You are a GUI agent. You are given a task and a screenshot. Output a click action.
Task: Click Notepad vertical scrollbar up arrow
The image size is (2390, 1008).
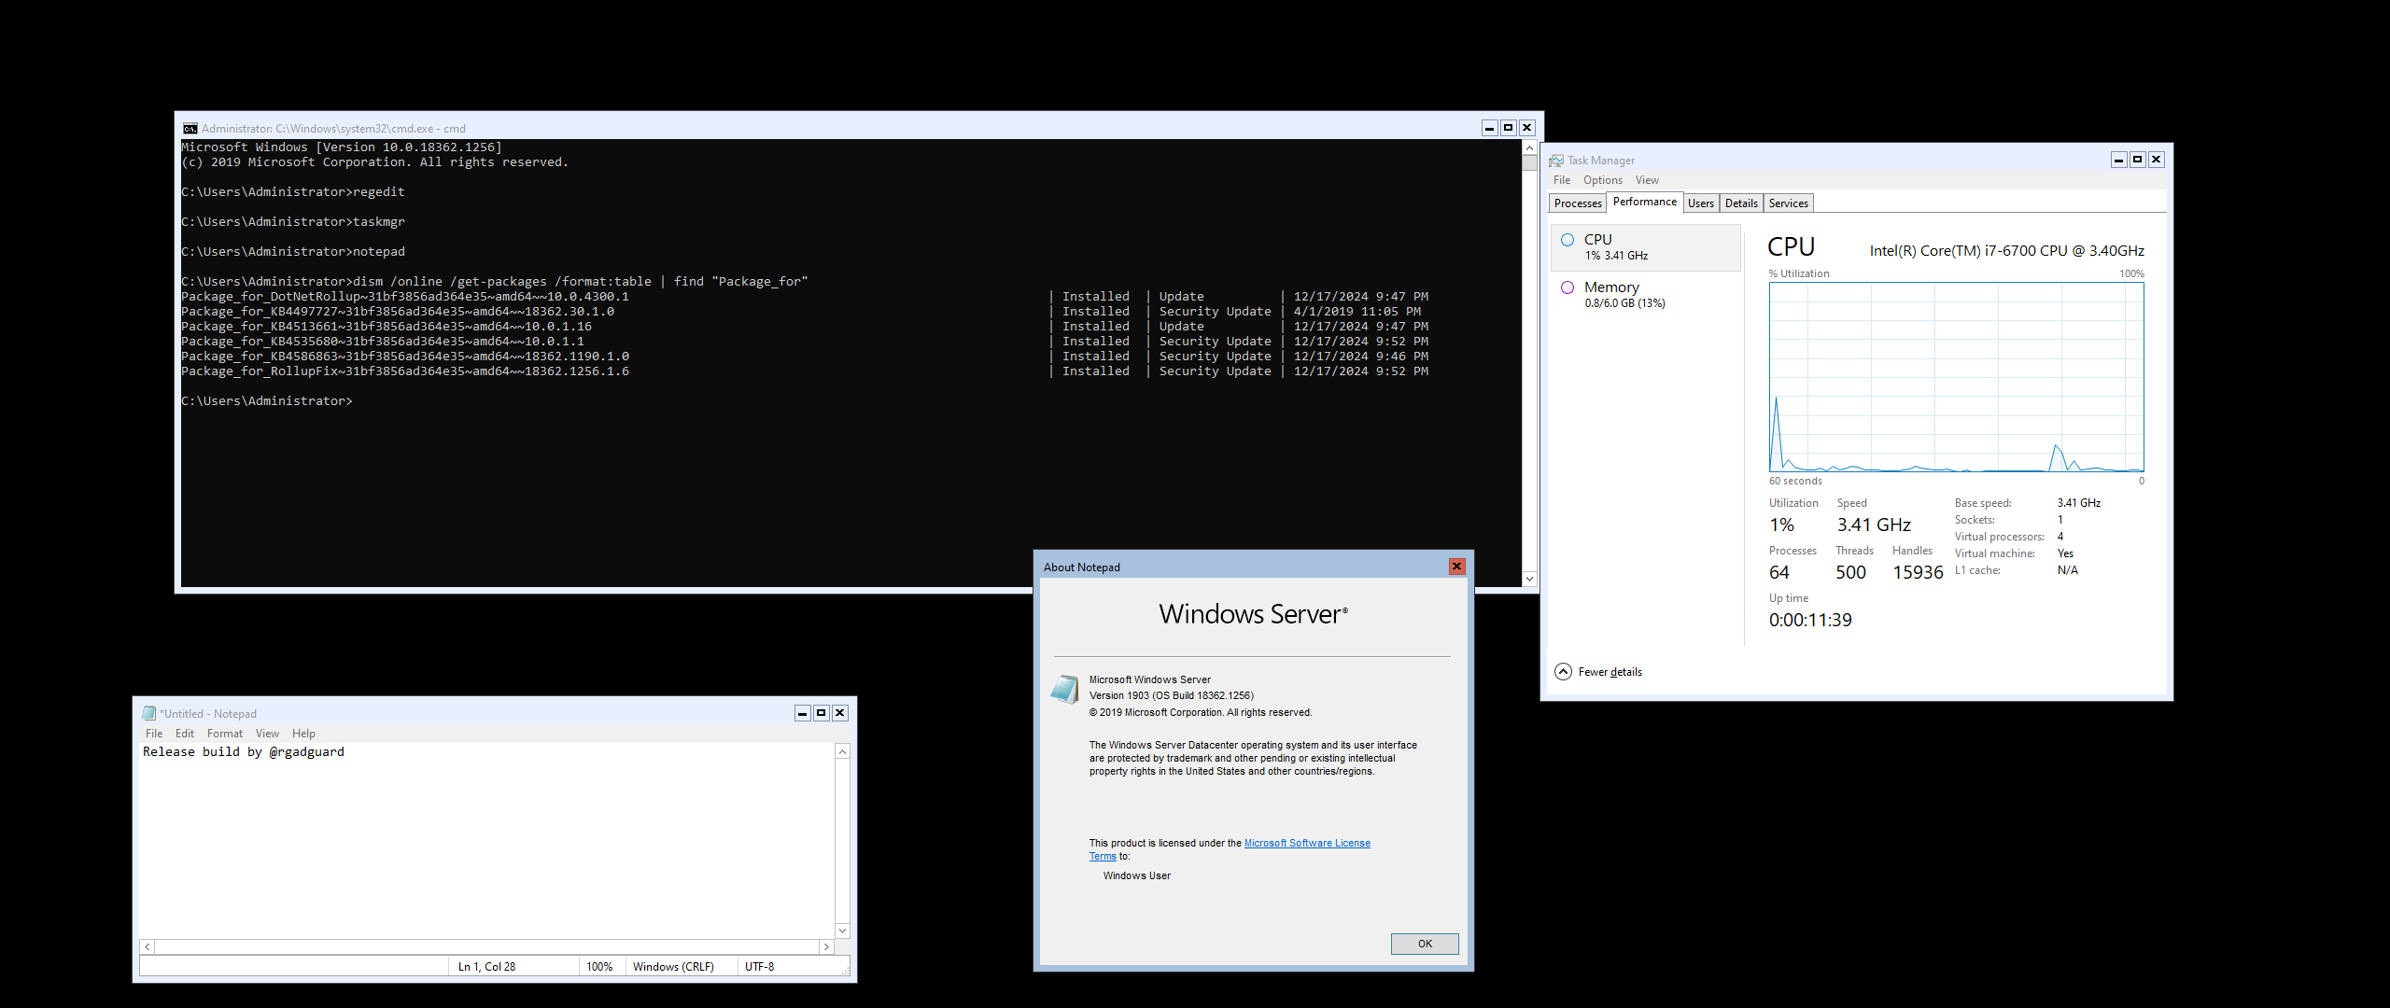tap(842, 752)
